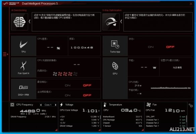Open Fan Xpert 4 module
Image resolution: width=196 pixels, height=134 pixels.
23,68
